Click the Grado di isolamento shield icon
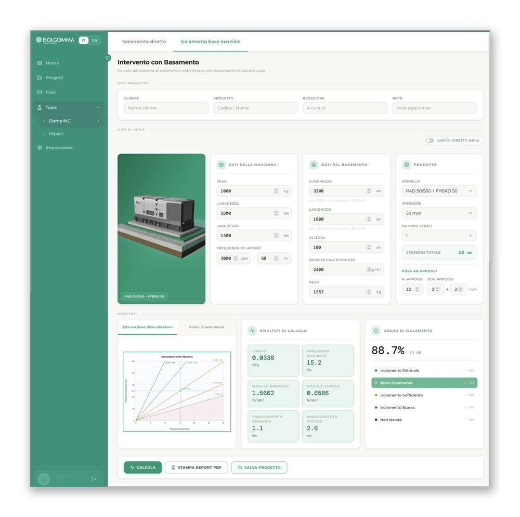Image resolution: width=520 pixels, height=517 pixels. [x=376, y=331]
